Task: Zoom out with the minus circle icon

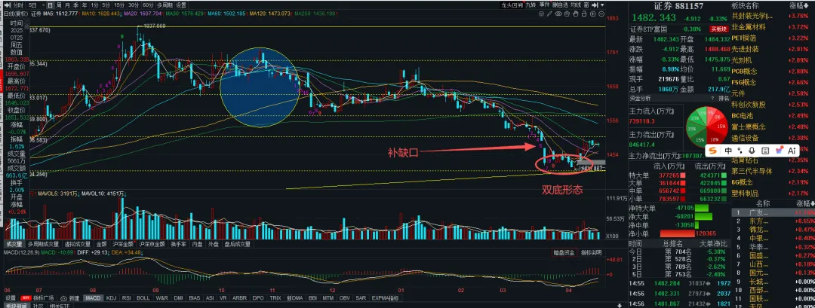Action: pos(601,14)
